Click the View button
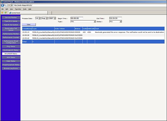The image size is (167, 121). tap(29, 24)
